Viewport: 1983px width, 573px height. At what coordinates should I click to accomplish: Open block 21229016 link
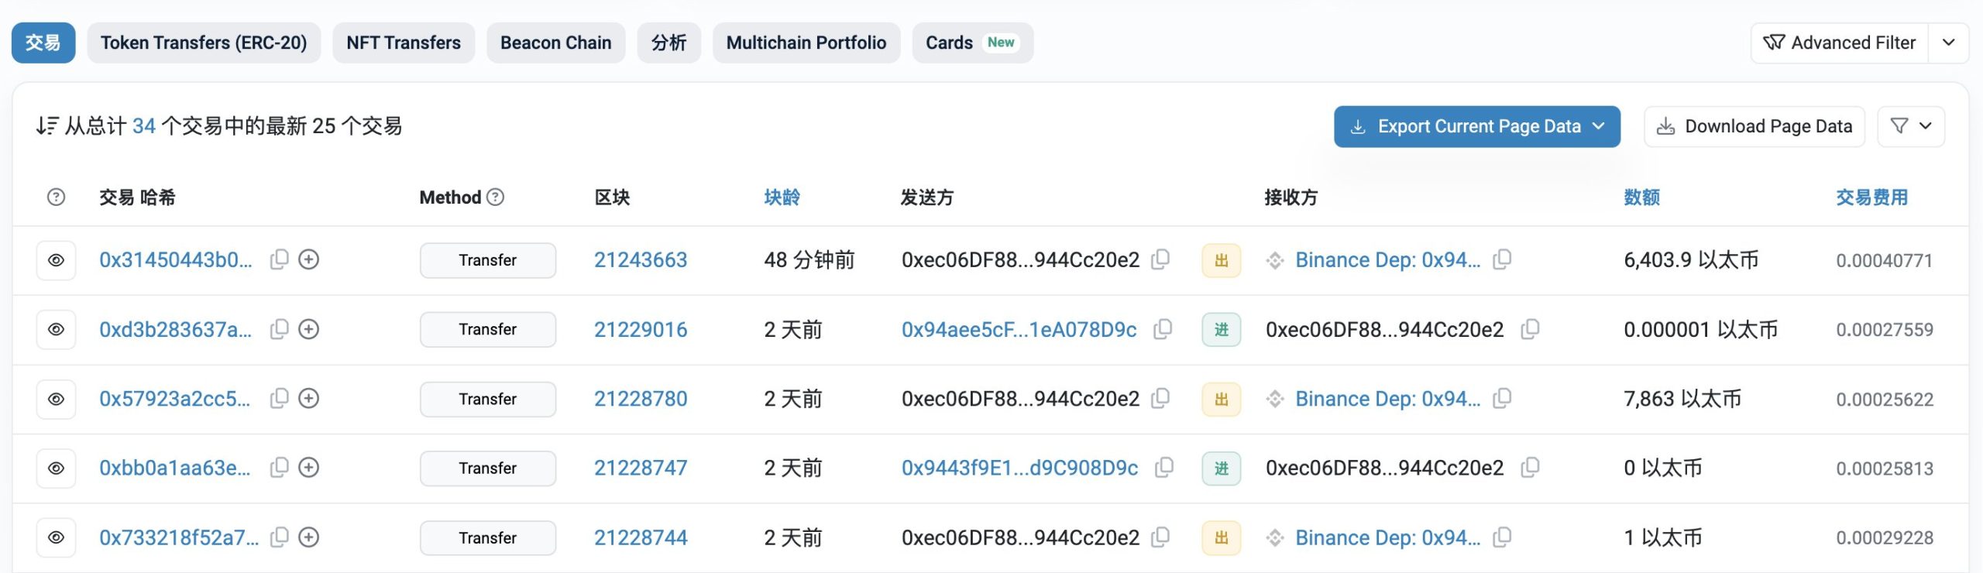pyautogui.click(x=641, y=330)
